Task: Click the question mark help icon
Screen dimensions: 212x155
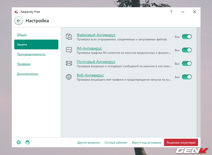Action: pyautogui.click(x=171, y=12)
